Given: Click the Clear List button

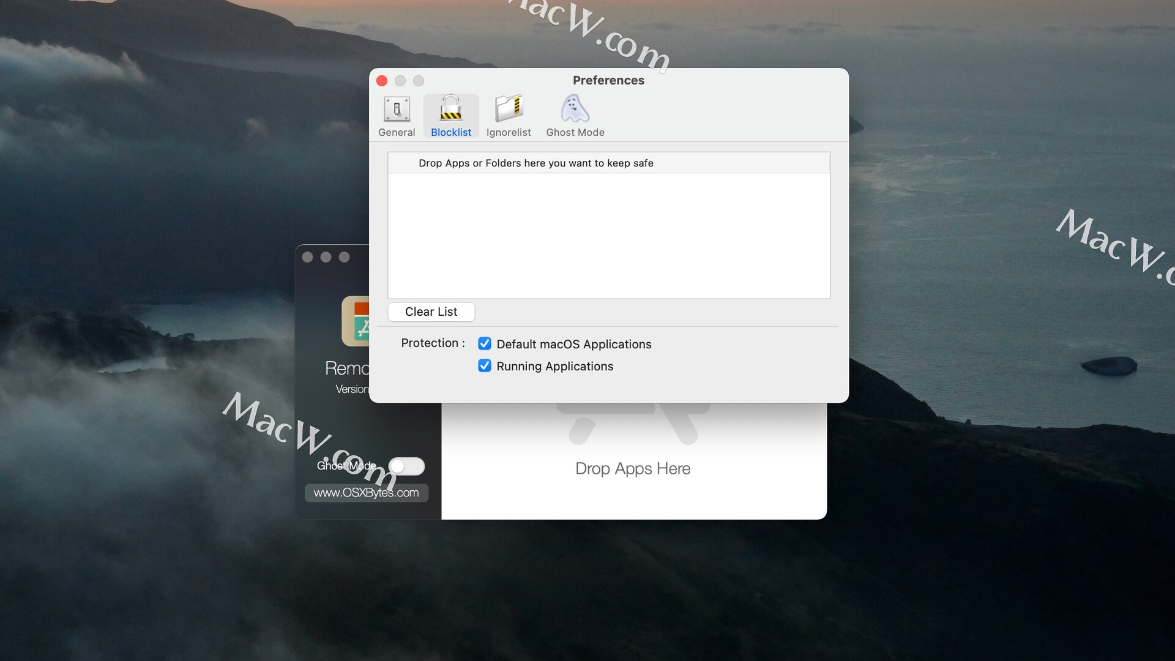Looking at the screenshot, I should click(x=431, y=312).
